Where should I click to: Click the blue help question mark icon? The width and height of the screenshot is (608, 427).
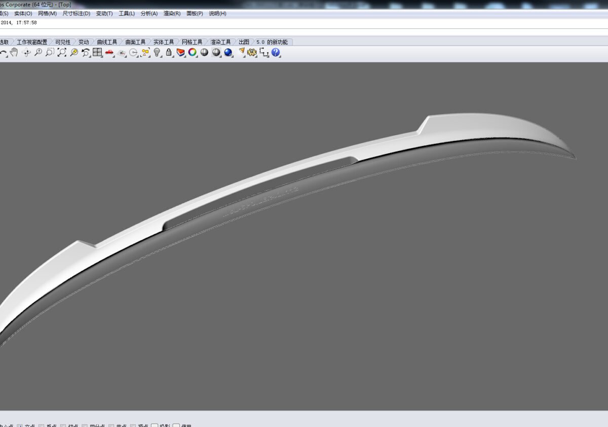pyautogui.click(x=276, y=52)
